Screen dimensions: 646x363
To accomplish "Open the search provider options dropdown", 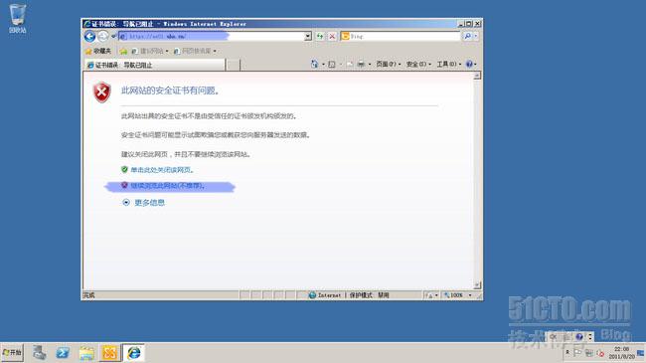I will coord(476,36).
